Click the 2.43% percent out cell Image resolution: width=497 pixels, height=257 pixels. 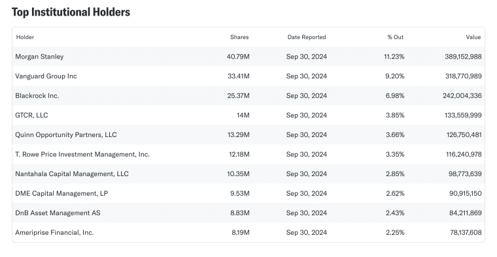395,213
